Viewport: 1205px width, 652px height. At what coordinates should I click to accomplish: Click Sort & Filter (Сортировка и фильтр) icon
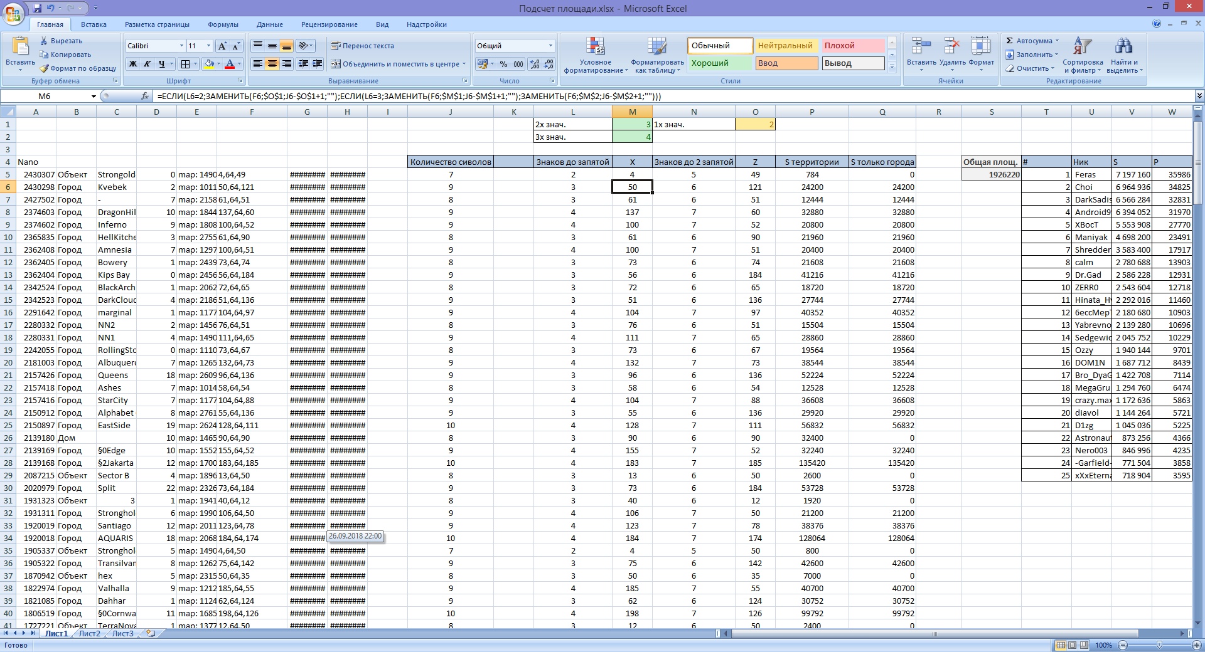click(x=1083, y=47)
